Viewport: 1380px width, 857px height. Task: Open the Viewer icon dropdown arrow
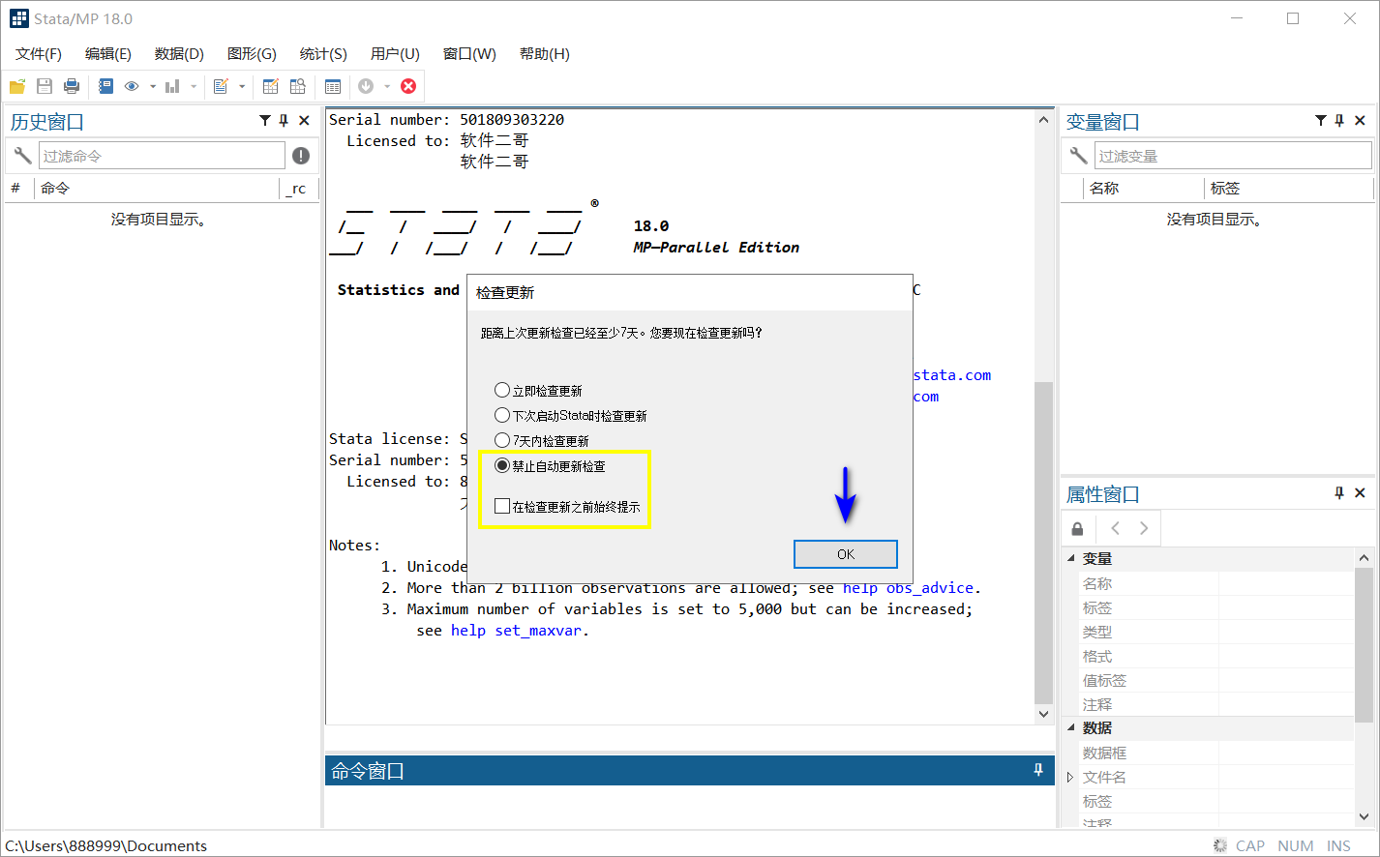pos(153,86)
